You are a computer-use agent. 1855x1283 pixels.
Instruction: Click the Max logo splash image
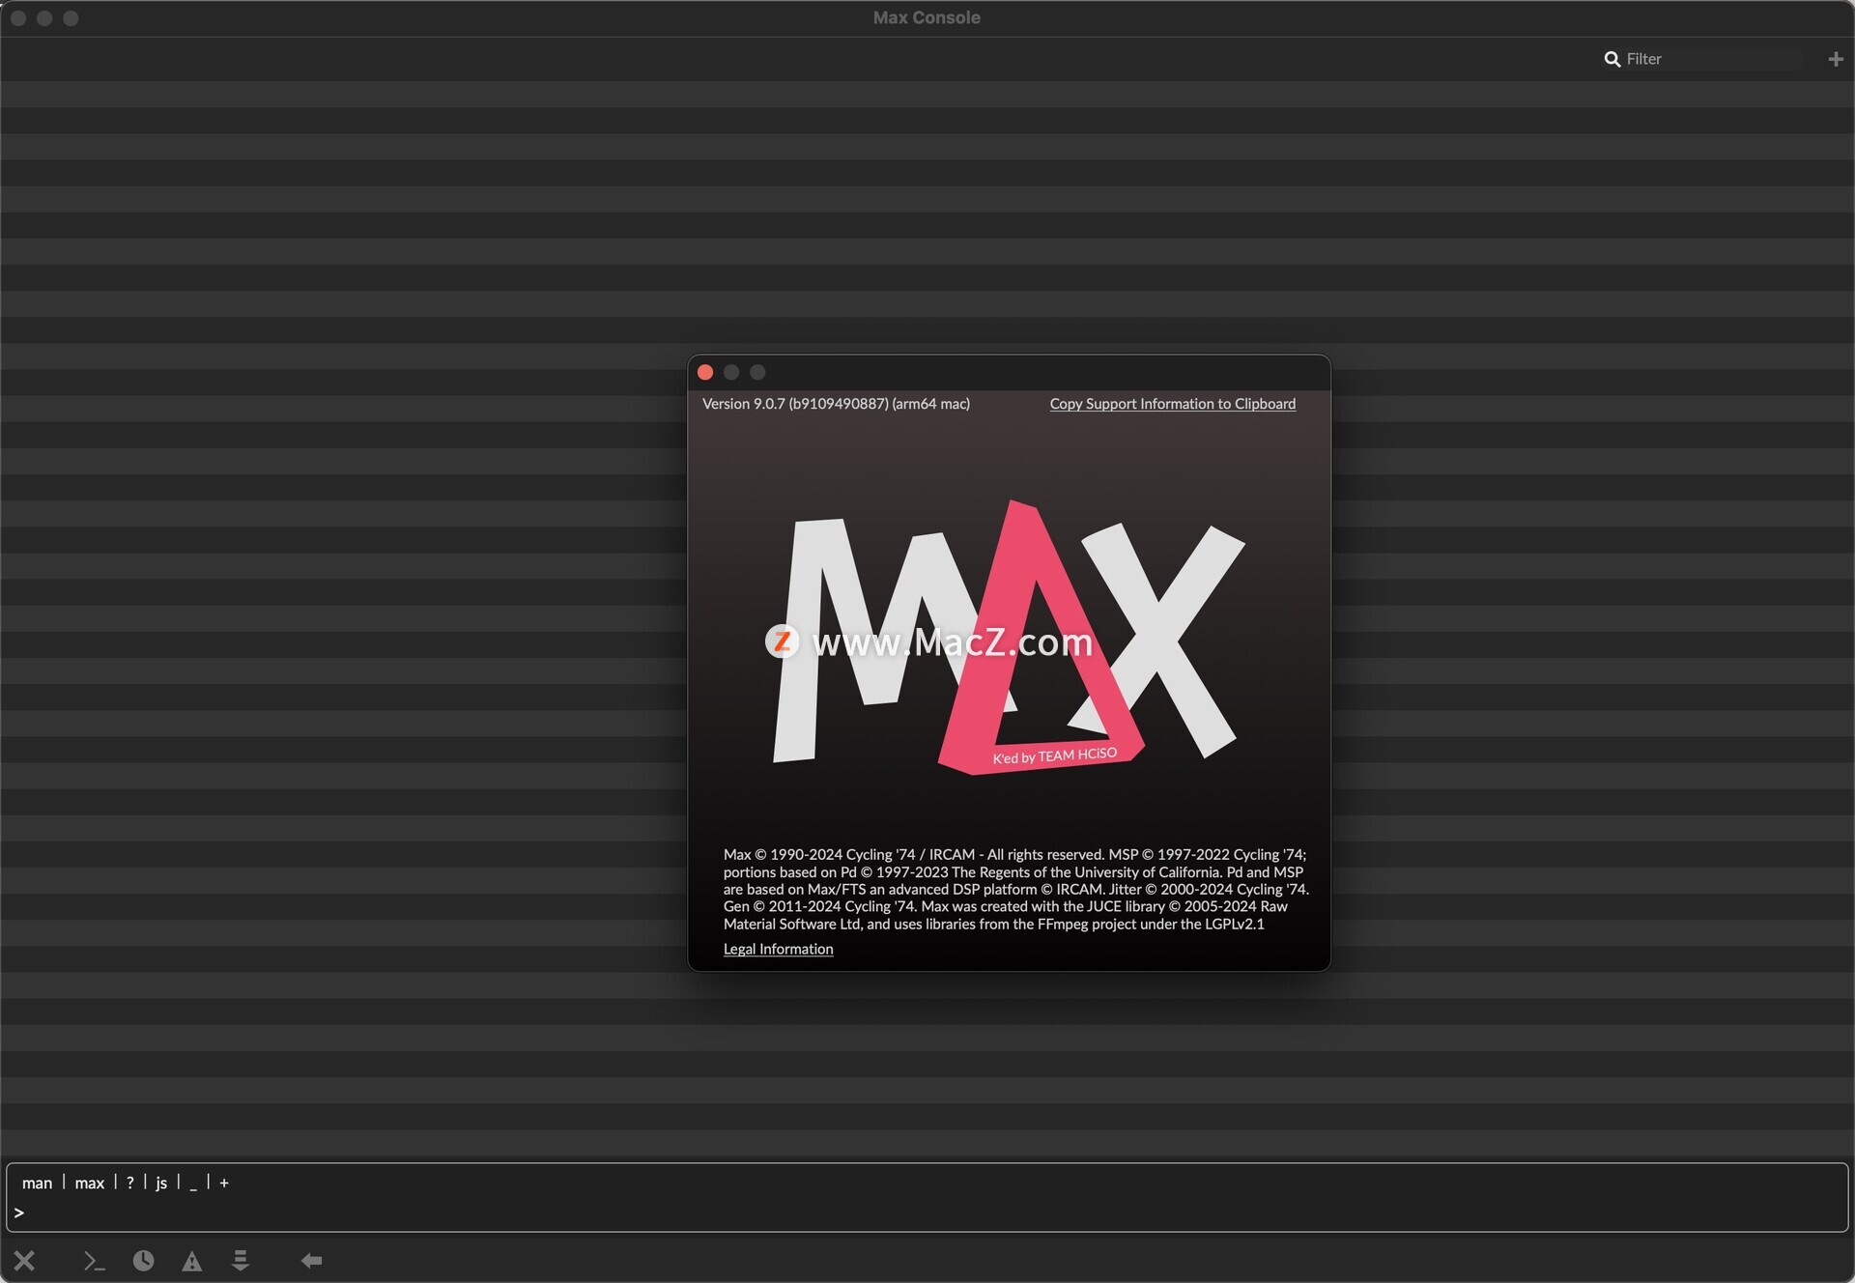click(1009, 637)
